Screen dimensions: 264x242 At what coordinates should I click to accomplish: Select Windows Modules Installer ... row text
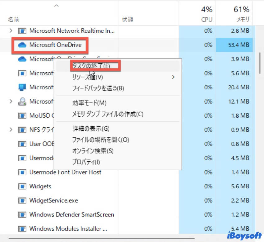pos(68,229)
